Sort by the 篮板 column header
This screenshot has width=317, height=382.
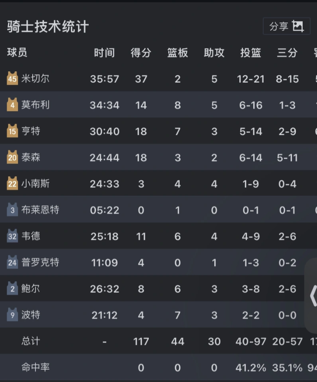tap(178, 53)
